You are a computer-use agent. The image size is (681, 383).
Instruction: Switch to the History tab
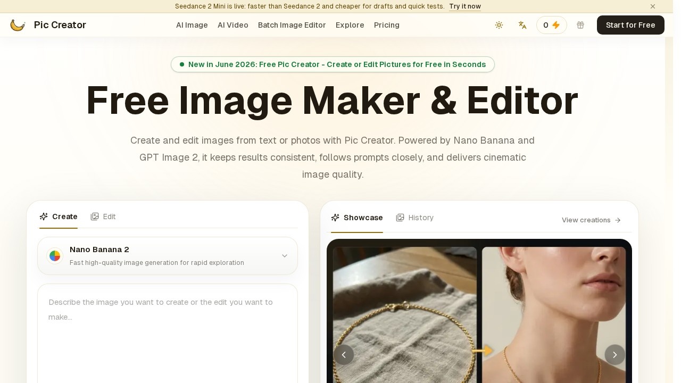(415, 218)
